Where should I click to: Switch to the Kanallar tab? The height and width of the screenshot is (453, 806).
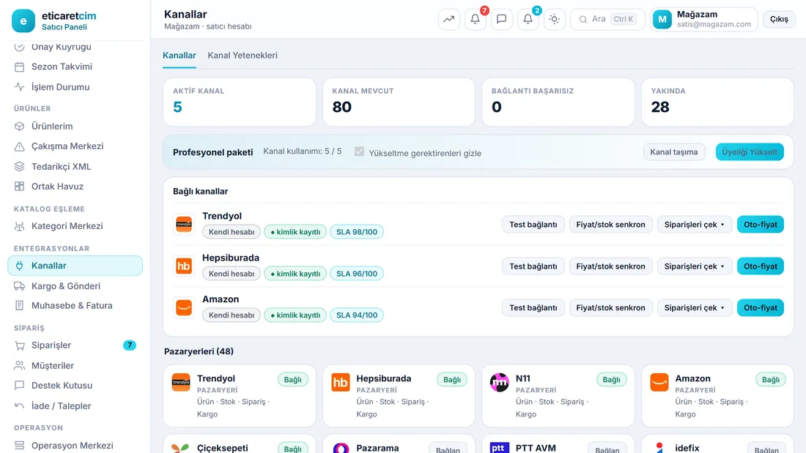(180, 56)
